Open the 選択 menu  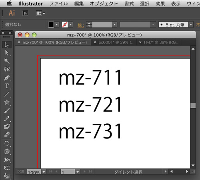click(x=145, y=4)
